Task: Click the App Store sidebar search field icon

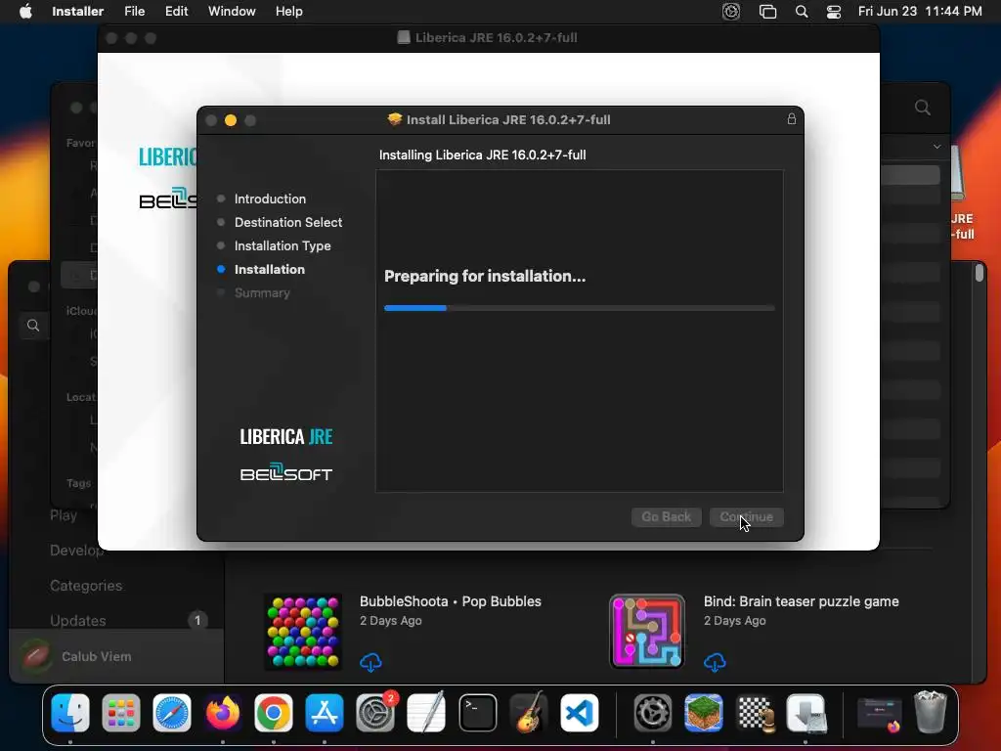Action: click(x=33, y=326)
